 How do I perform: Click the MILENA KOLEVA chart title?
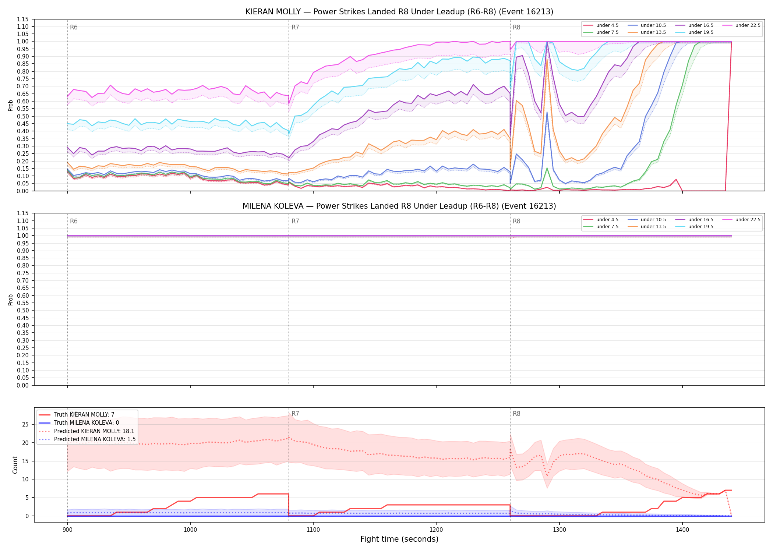pos(399,206)
